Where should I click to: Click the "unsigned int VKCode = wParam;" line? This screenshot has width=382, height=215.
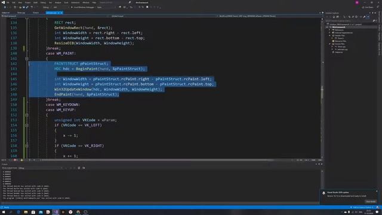85,120
